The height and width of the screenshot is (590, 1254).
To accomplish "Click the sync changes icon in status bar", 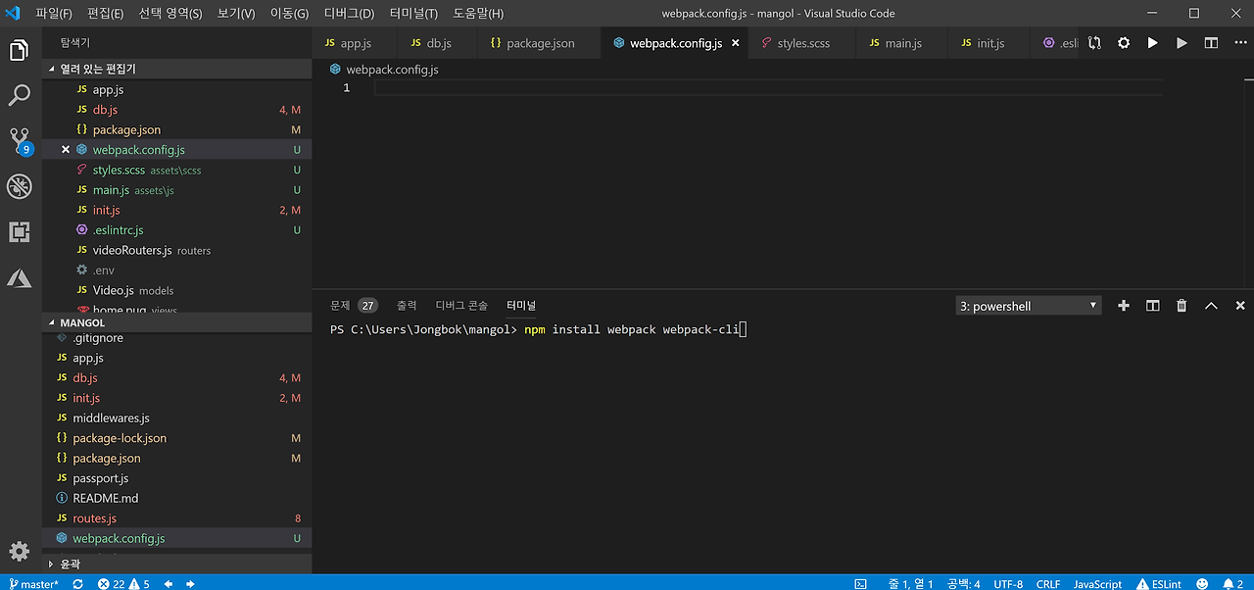I will coord(76,584).
